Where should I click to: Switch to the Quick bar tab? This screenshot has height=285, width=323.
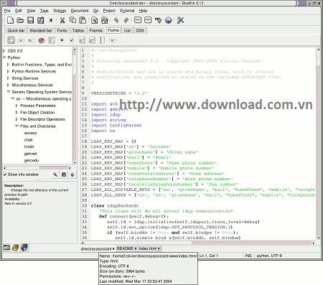pos(16,31)
